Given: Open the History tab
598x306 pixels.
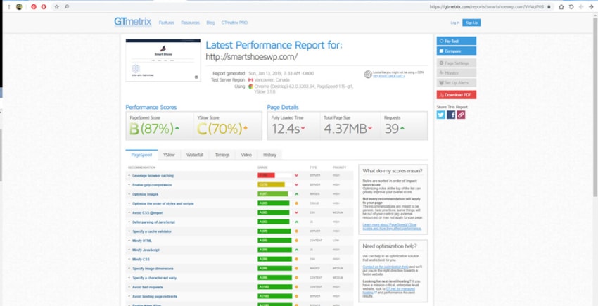Looking at the screenshot, I should click(x=269, y=155).
